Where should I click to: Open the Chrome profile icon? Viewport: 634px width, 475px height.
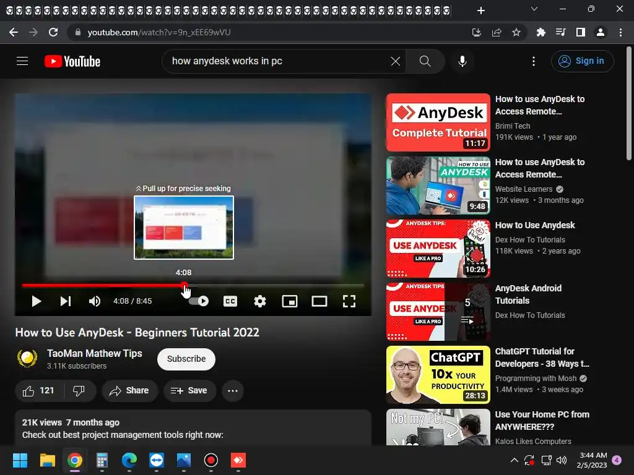[x=601, y=32]
